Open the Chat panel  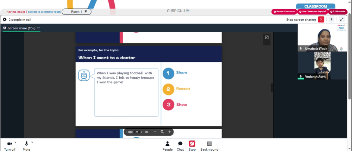(180, 146)
